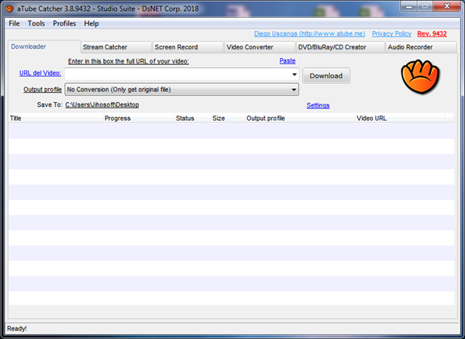The width and height of the screenshot is (465, 339).
Task: Minimize the aTube Catcher window
Action: pyautogui.click(x=409, y=6)
